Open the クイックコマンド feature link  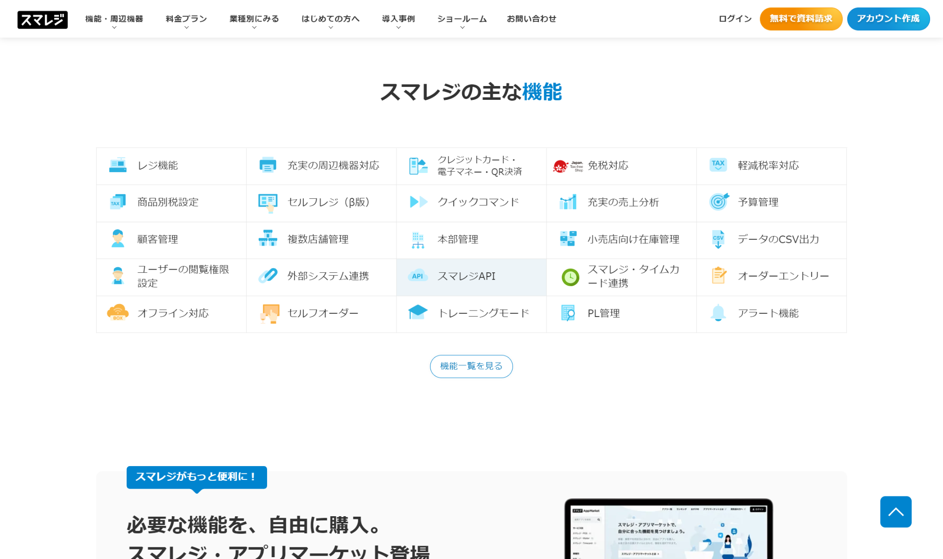coord(471,203)
